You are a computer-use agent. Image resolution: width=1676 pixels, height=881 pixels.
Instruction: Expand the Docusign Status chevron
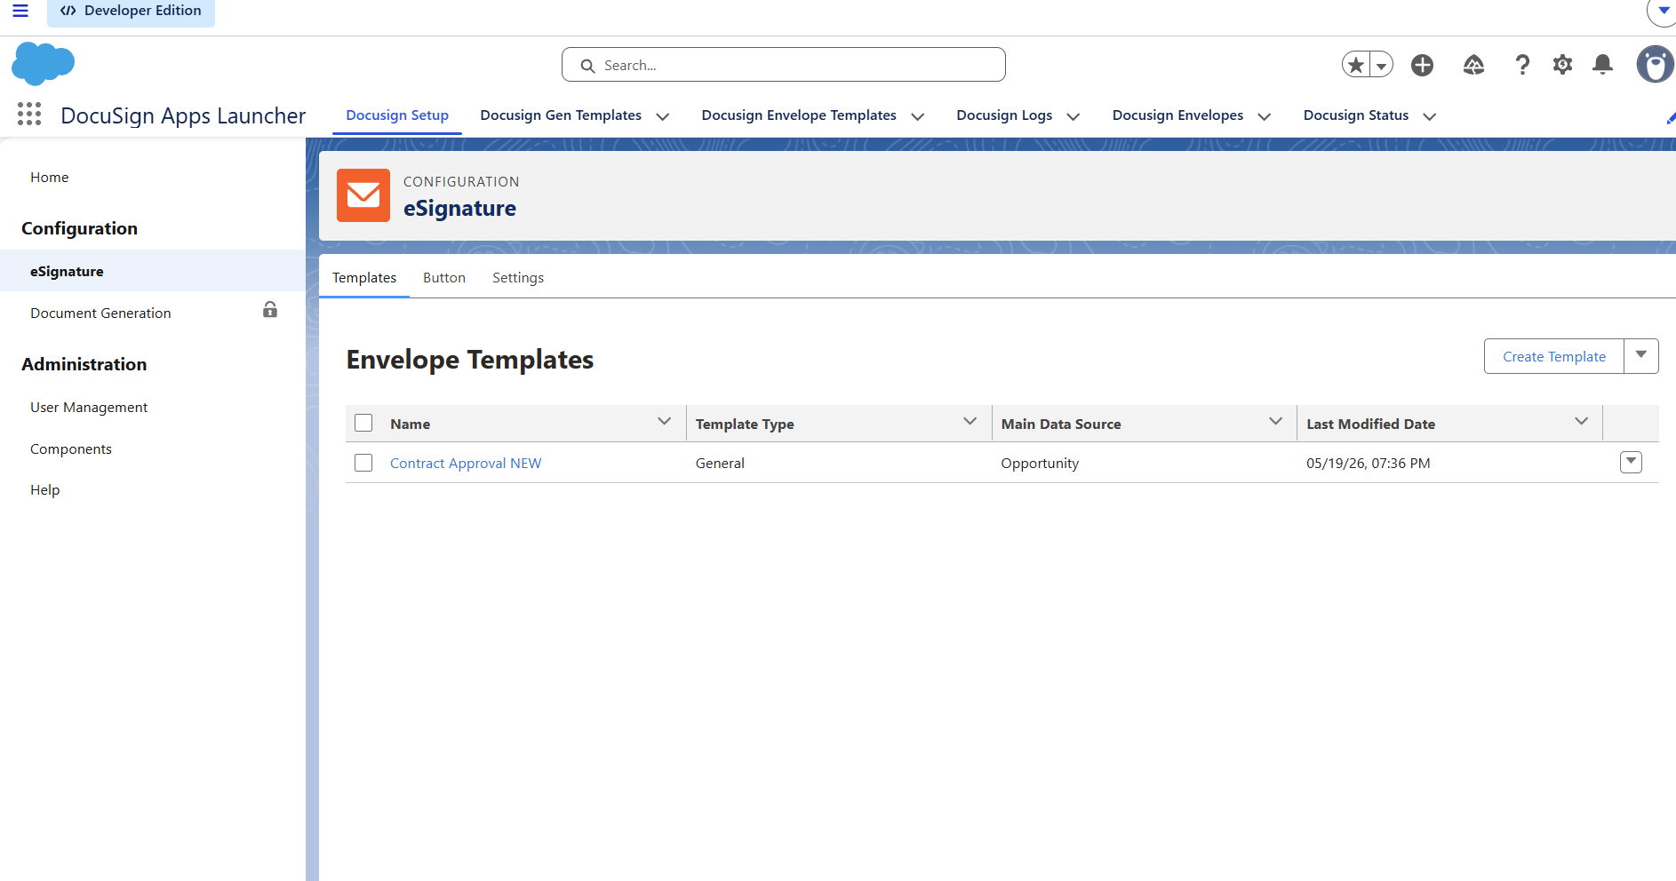(1430, 116)
